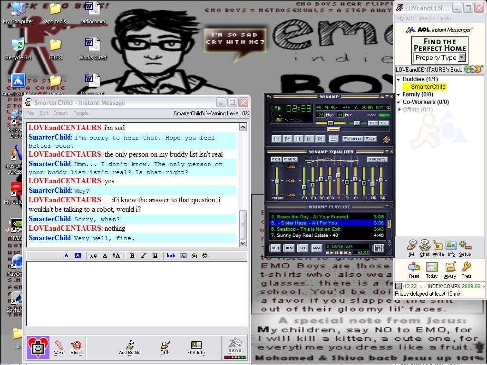Insert a smiley using the emoticon icon
Viewport: 487px width, 365px height.
[x=205, y=256]
